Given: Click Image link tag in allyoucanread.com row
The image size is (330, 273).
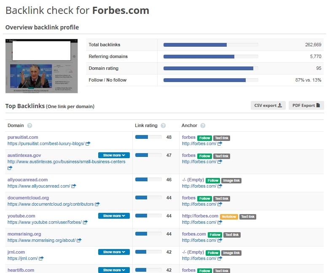Looking at the screenshot, I should click(x=231, y=180).
